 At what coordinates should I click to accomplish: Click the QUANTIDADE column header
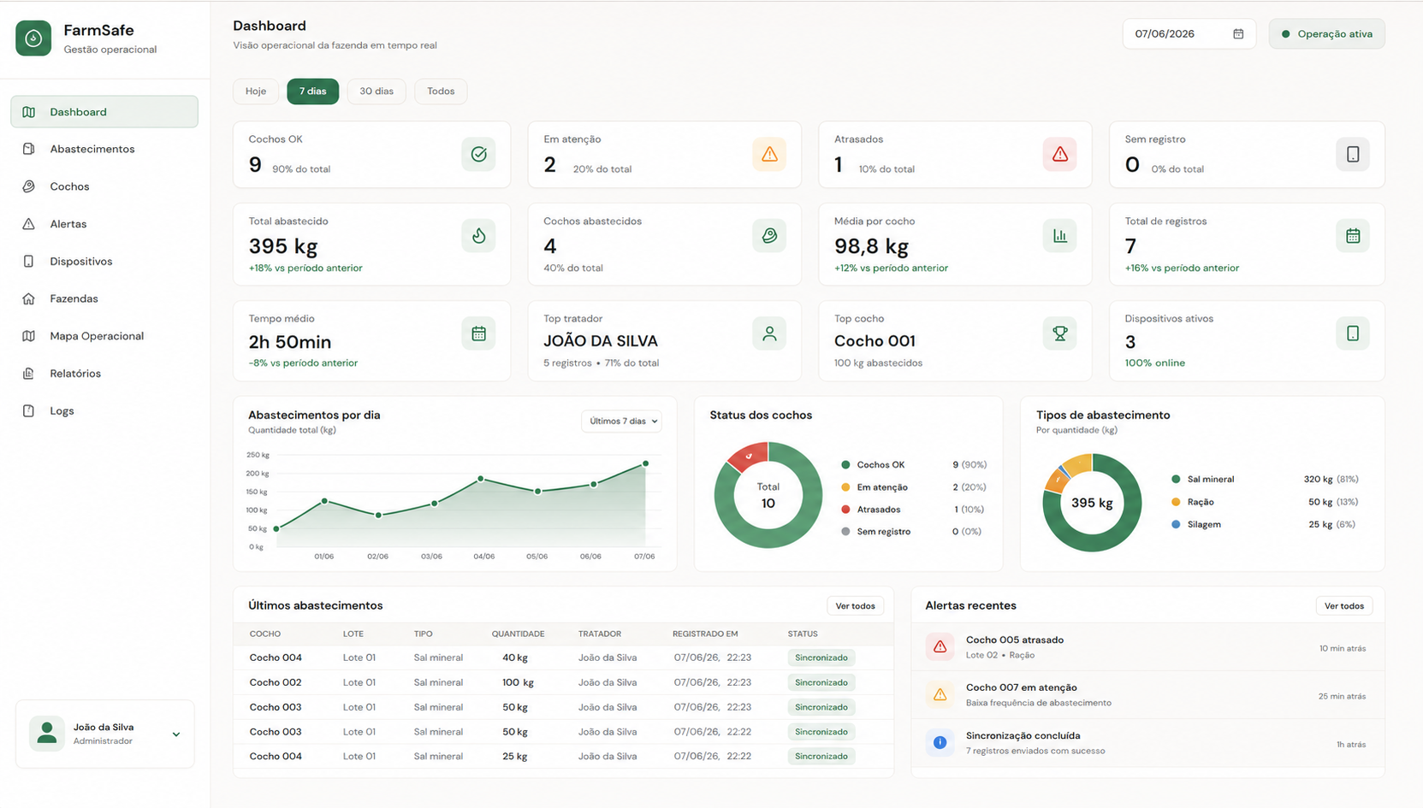pos(518,634)
